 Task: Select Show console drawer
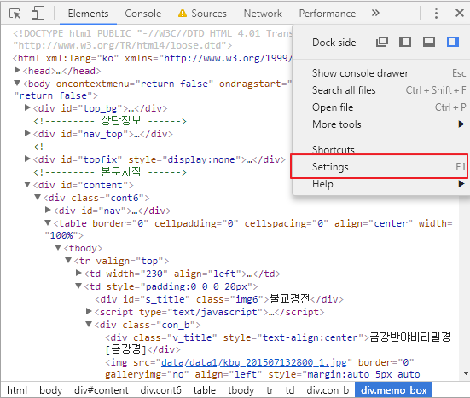[381, 73]
